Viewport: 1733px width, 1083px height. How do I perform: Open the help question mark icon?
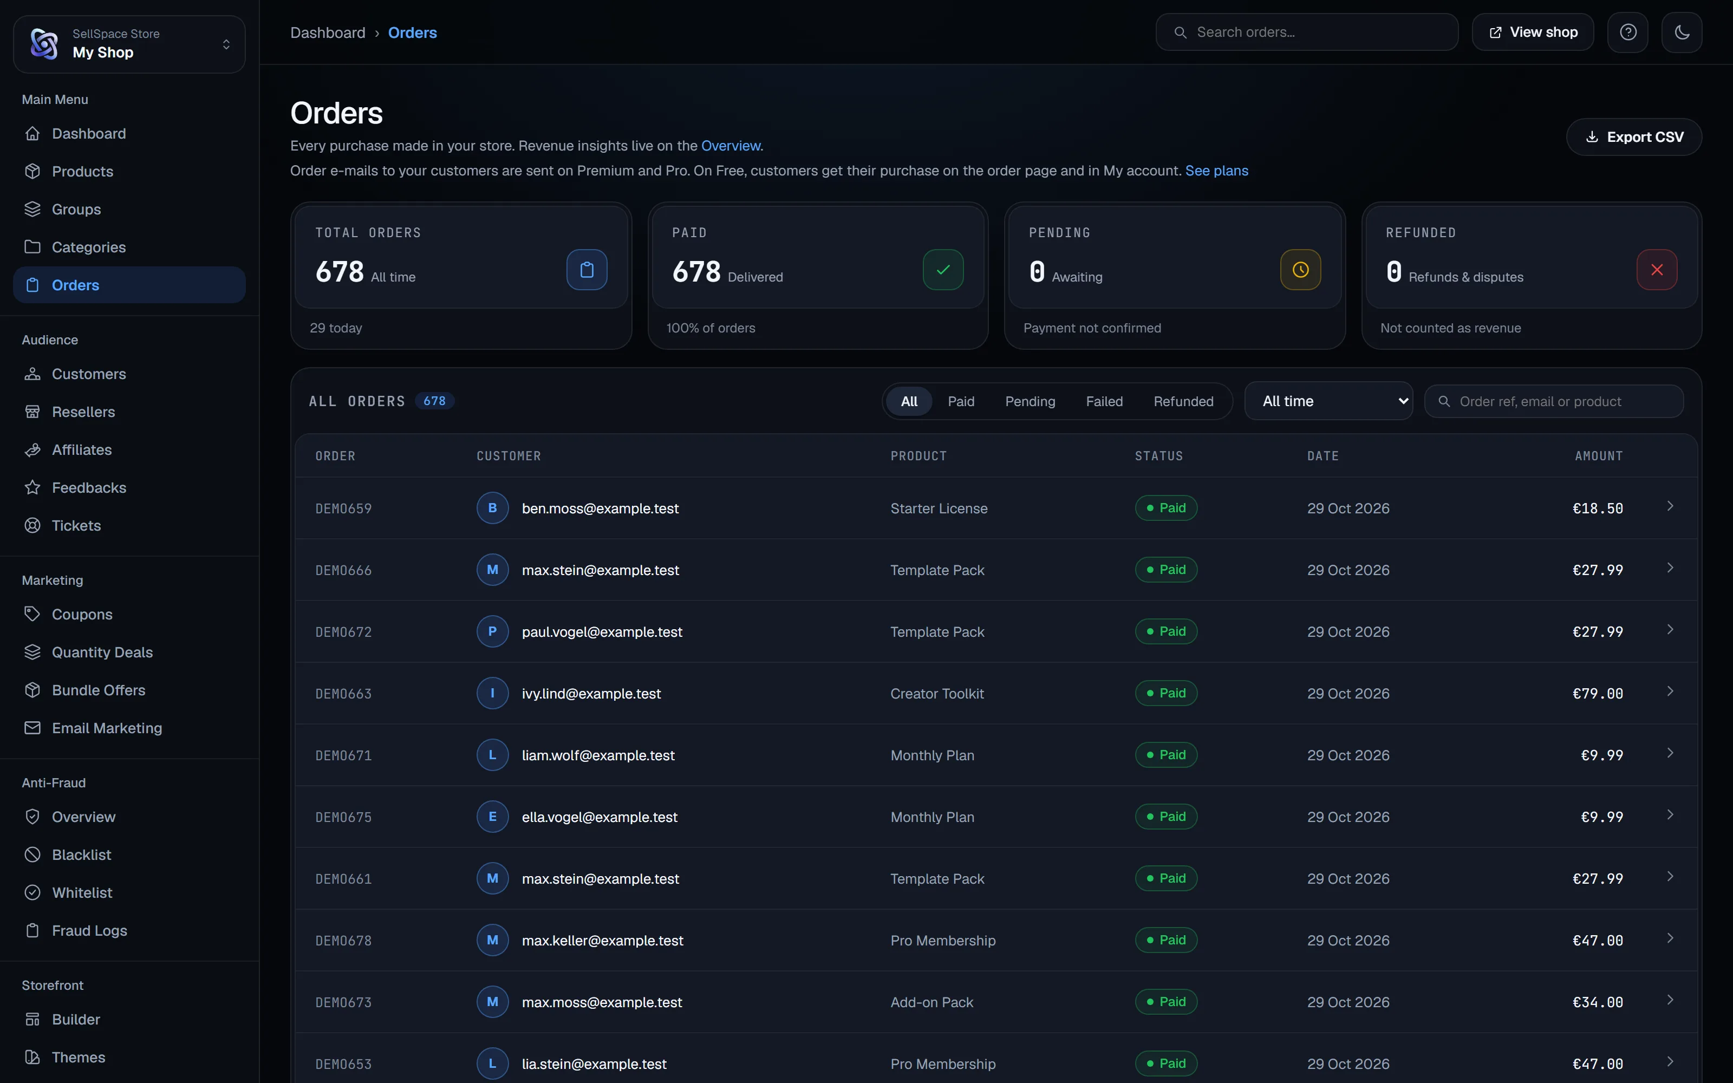pos(1628,32)
